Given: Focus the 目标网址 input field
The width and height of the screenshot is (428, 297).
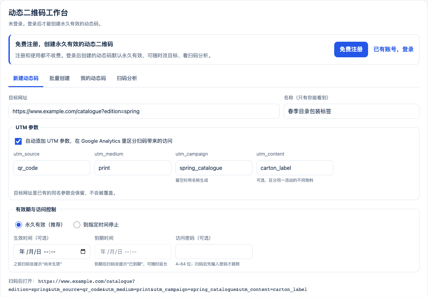Looking at the screenshot, I should (x=144, y=111).
